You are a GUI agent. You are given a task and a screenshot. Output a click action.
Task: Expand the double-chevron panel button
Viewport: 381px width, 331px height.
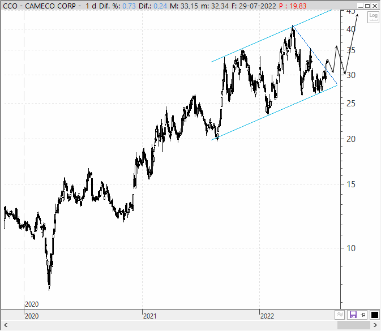tap(340, 315)
